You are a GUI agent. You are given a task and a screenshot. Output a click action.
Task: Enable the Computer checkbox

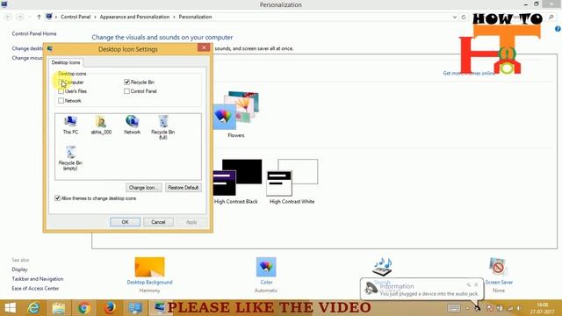(x=61, y=82)
